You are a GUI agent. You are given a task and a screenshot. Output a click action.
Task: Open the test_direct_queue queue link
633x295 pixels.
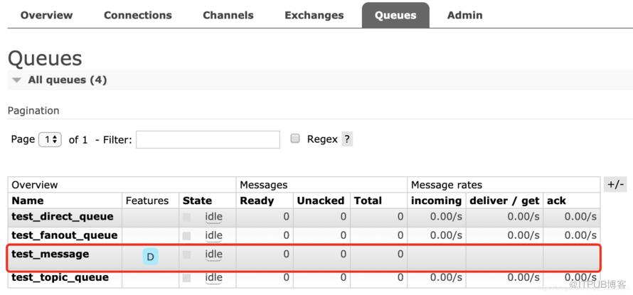coord(63,217)
